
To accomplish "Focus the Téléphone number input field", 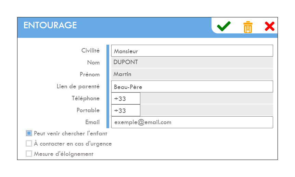I will pyautogui.click(x=207, y=98).
